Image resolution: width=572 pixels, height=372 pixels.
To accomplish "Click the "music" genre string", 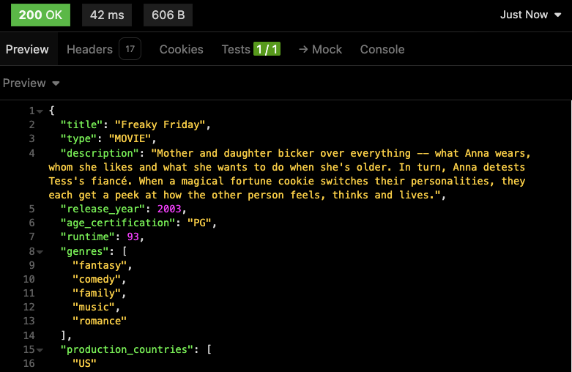I will click(x=94, y=307).
